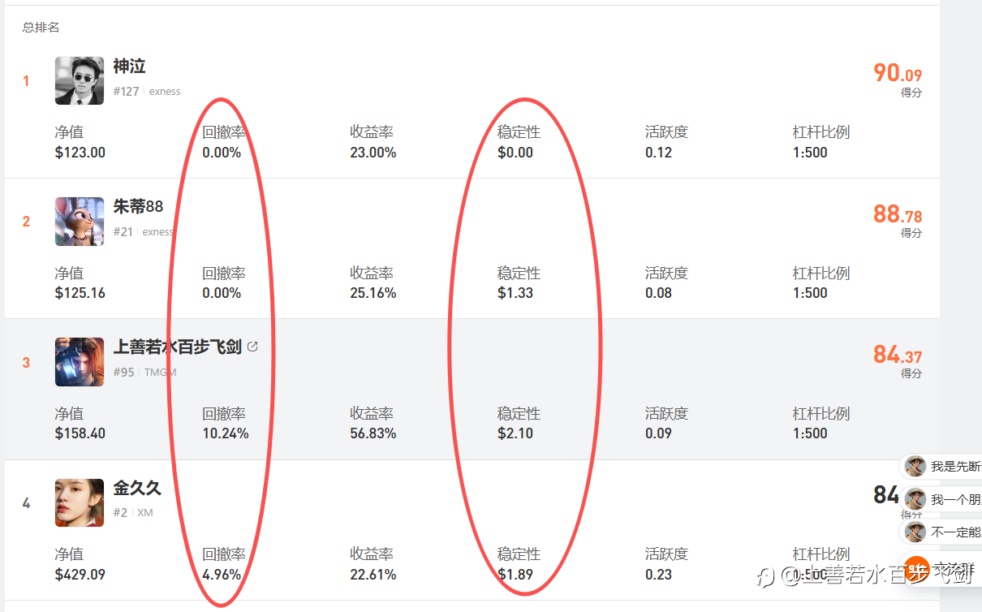Click 上善若水百步飞剑's avatar image

pos(80,362)
